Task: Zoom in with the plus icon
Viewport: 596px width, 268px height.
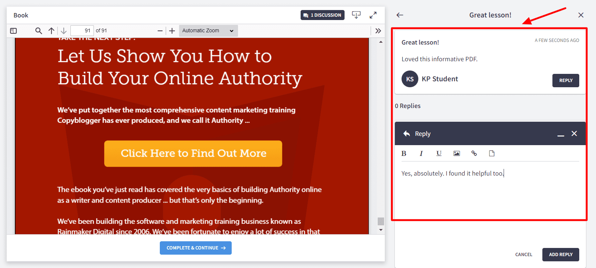Action: point(172,31)
